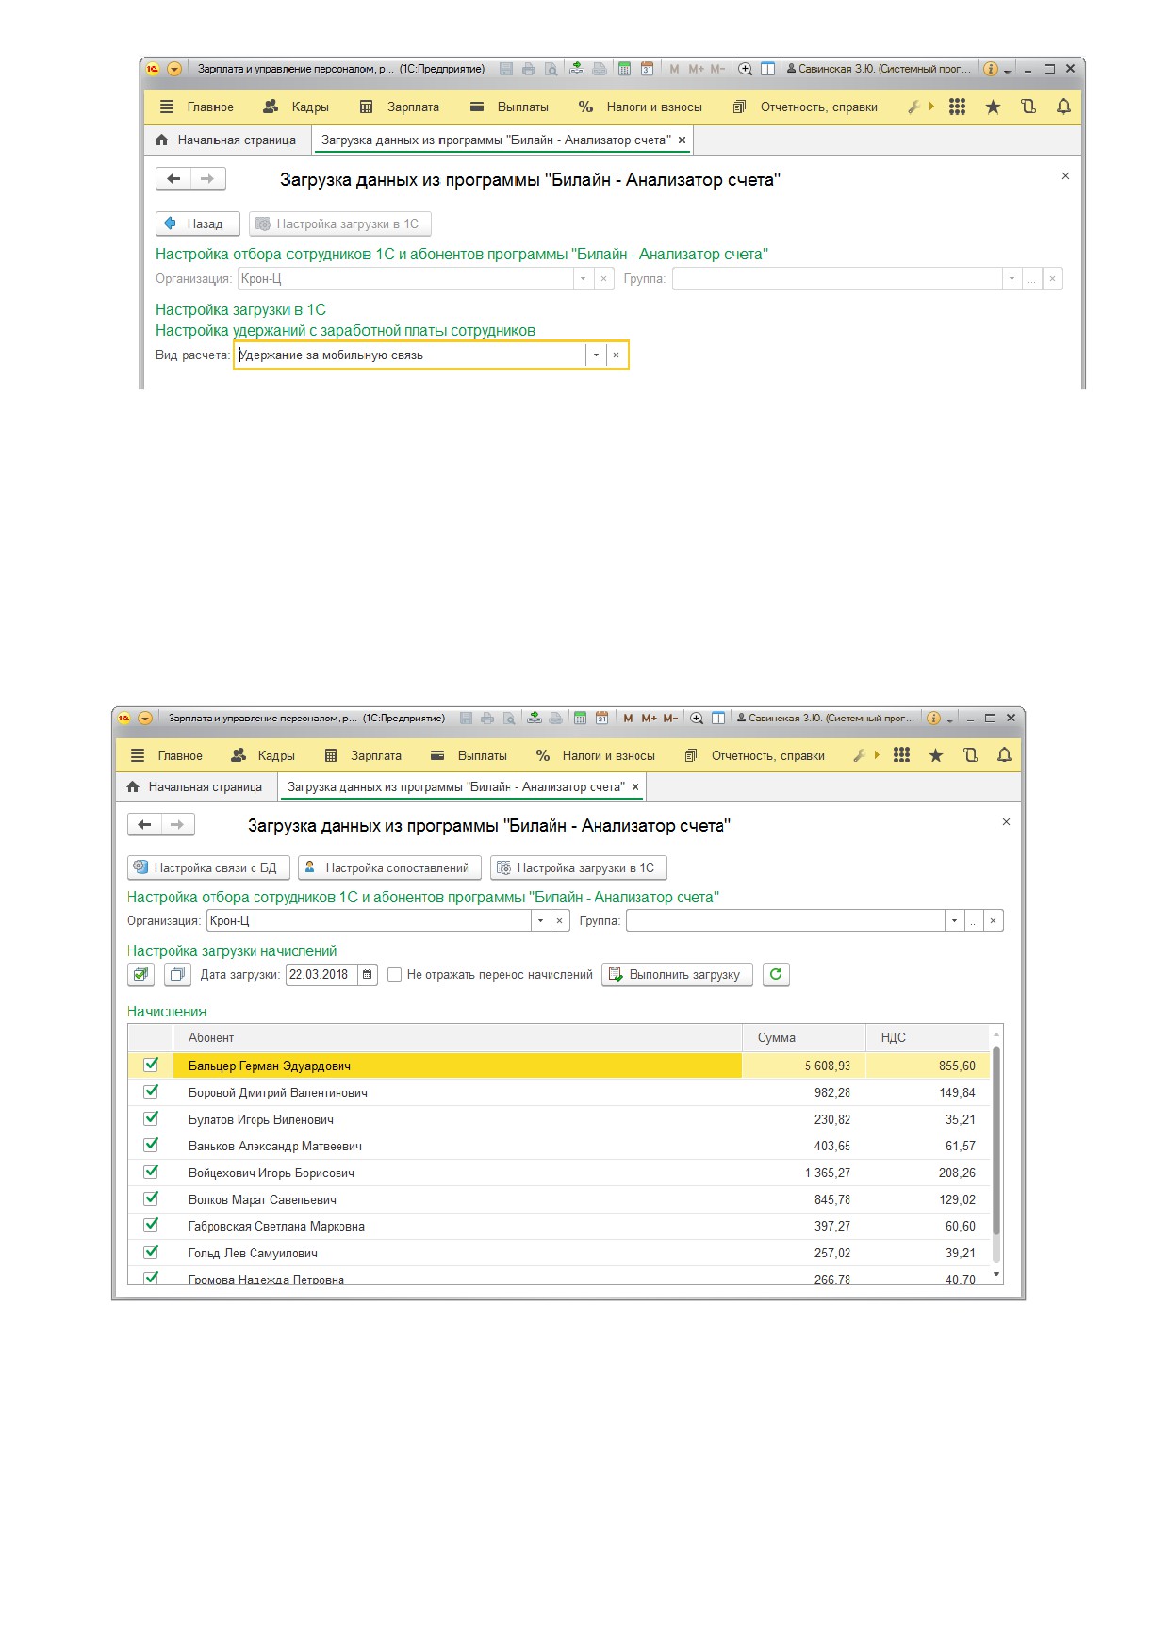Viewport: 1168px width, 1652px height.
Task: Open the favorites star in upper window
Action: point(993,107)
